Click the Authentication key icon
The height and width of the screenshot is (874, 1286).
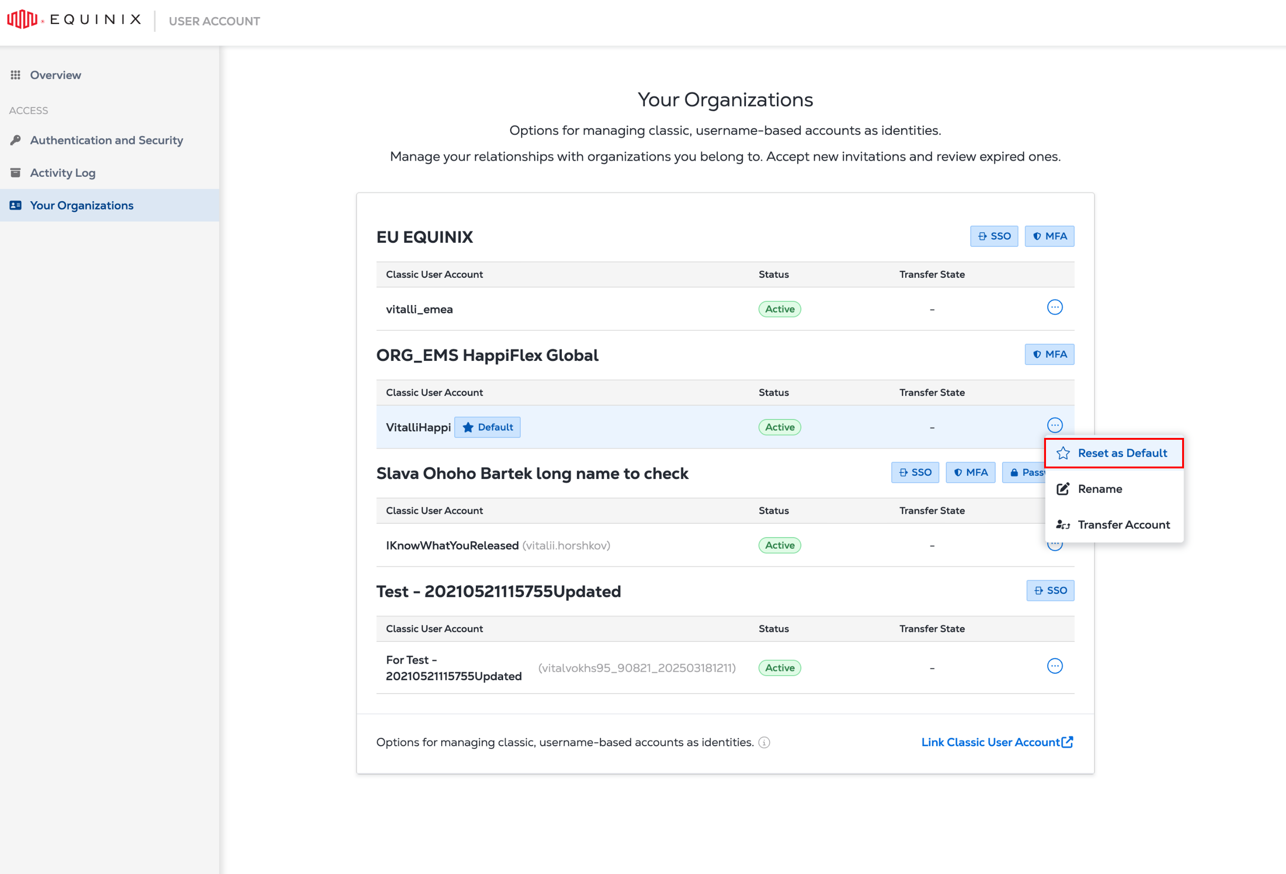point(16,140)
